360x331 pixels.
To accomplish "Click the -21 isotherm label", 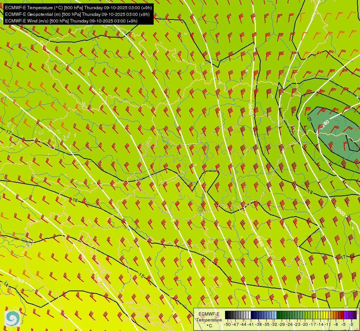I will pyautogui.click(x=309, y=119).
